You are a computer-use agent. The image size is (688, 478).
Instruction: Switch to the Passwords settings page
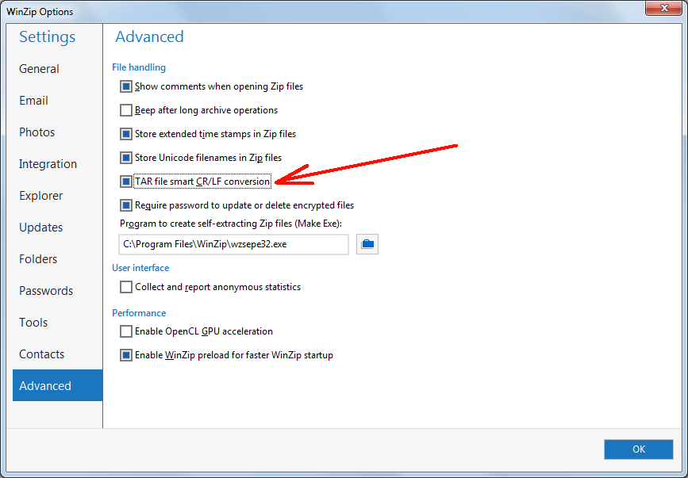click(x=57, y=290)
